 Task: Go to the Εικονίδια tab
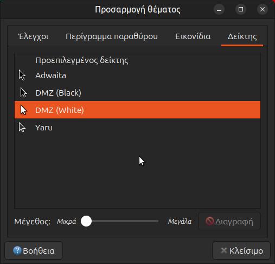click(x=193, y=36)
